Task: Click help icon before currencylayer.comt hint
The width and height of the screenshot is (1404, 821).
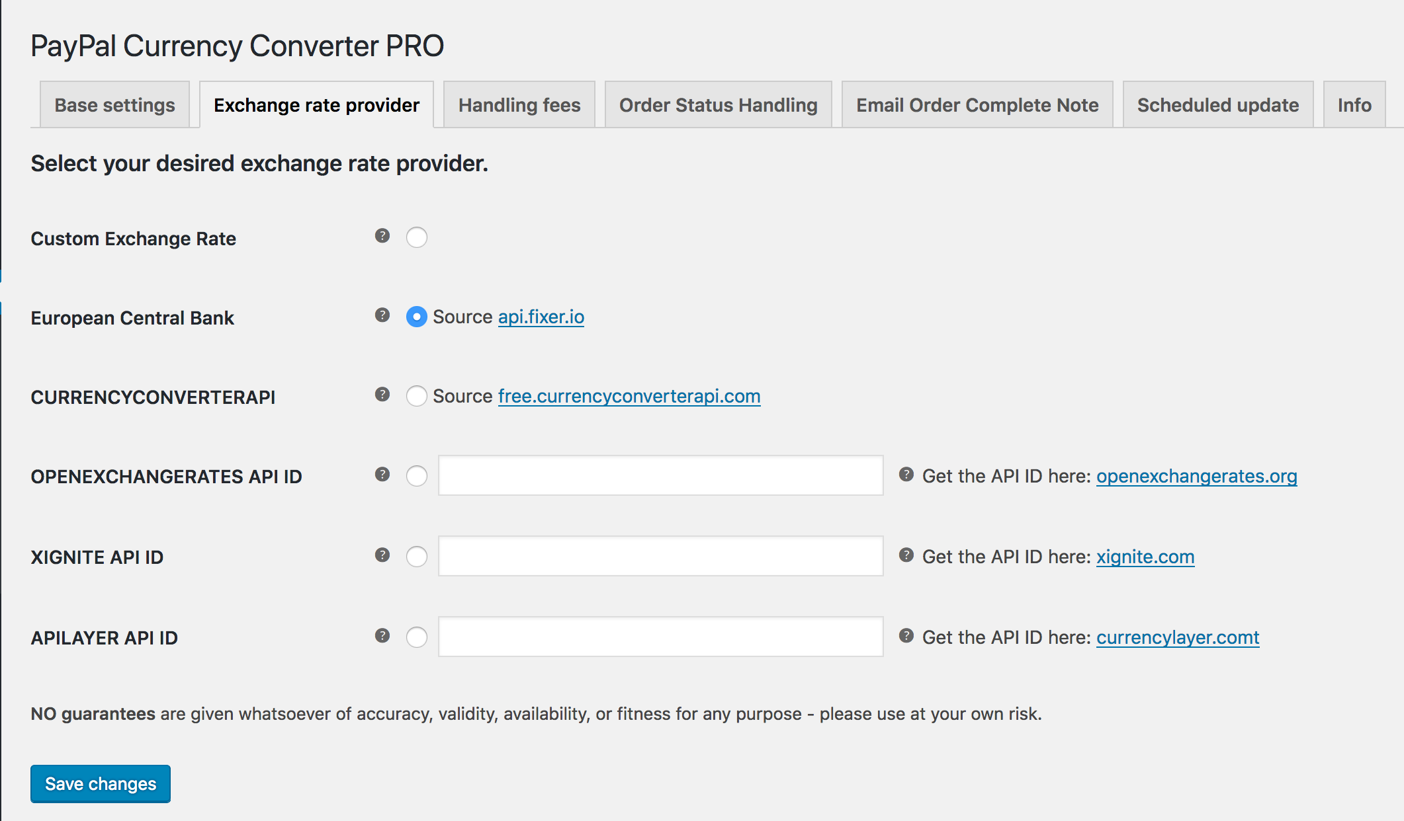Action: [906, 636]
